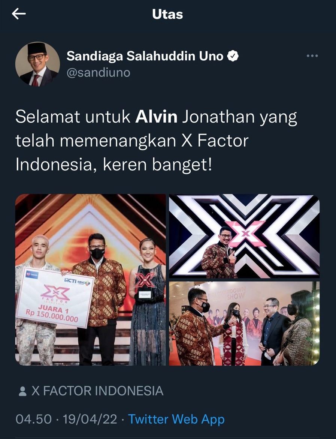Viewport: 336px width, 439px height.
Task: Open the red carpet conversation photo
Action: click(x=244, y=324)
